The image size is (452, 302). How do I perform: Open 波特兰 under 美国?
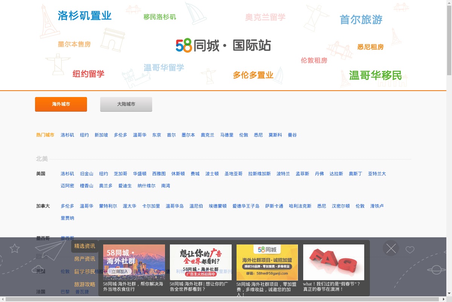coord(283,174)
